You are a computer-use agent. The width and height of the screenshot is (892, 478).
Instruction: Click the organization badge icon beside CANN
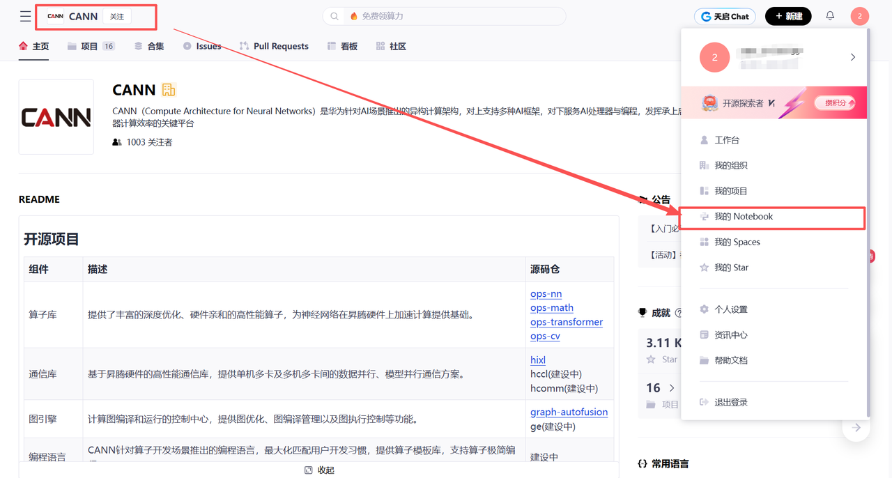169,89
